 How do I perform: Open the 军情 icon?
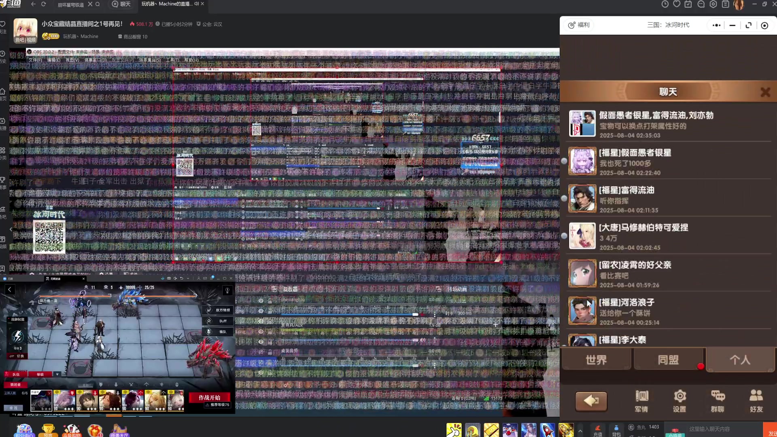[641, 401]
